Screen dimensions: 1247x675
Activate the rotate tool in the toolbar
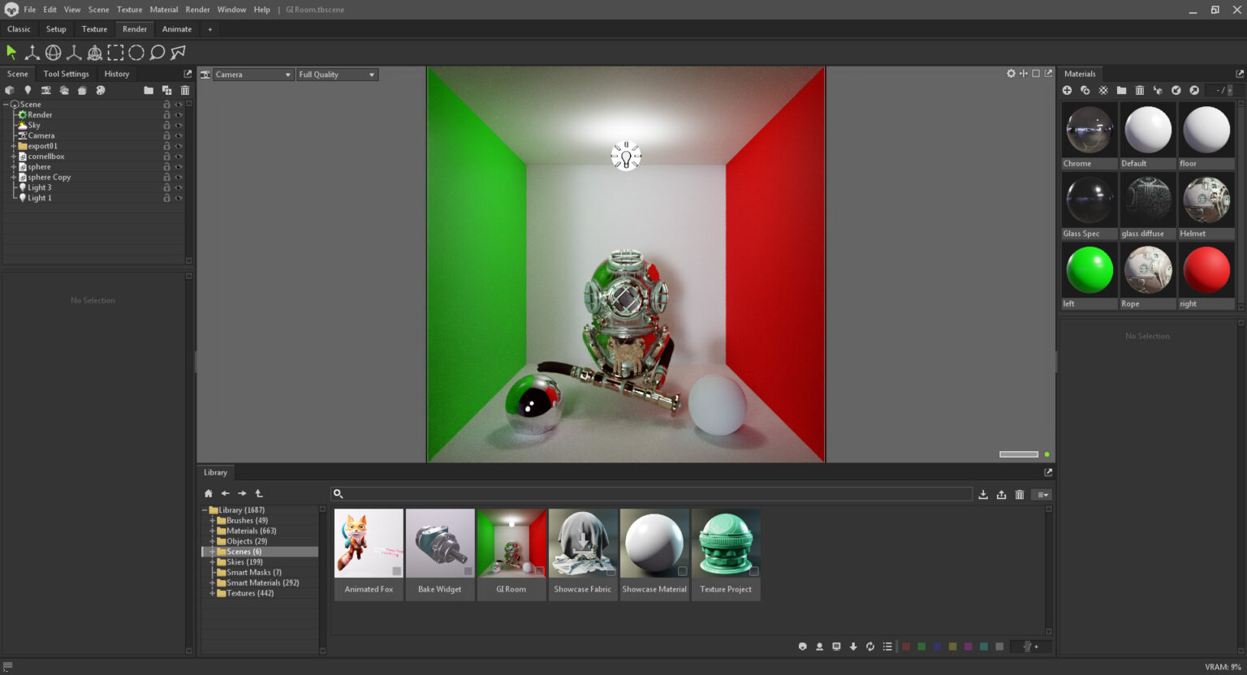click(53, 52)
